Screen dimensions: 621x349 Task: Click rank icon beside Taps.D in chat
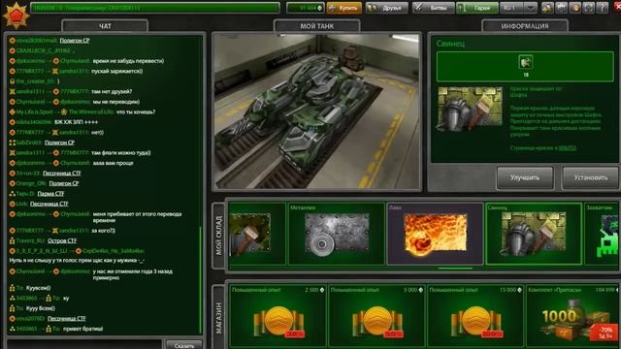(13, 194)
